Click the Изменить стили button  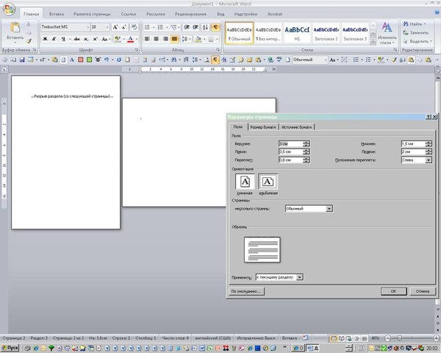click(x=387, y=33)
